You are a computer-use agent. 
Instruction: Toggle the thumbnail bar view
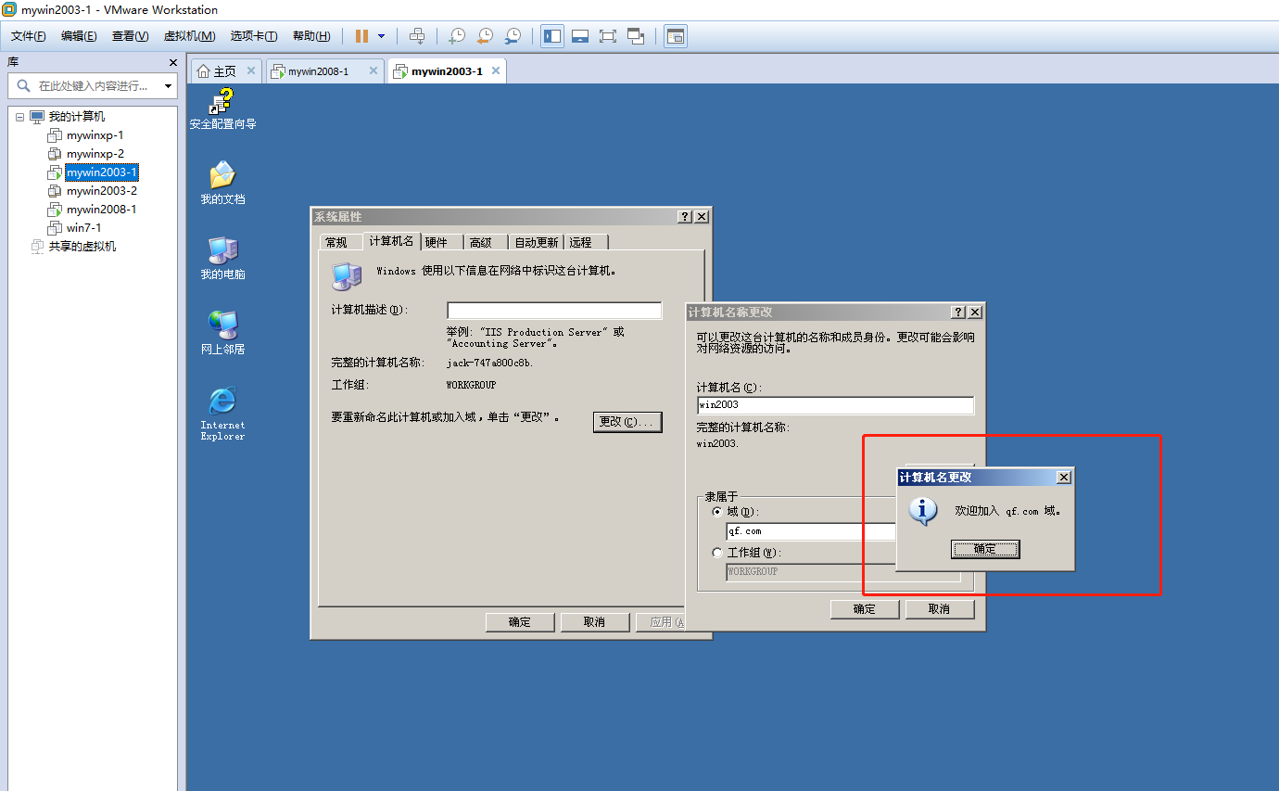click(x=580, y=36)
